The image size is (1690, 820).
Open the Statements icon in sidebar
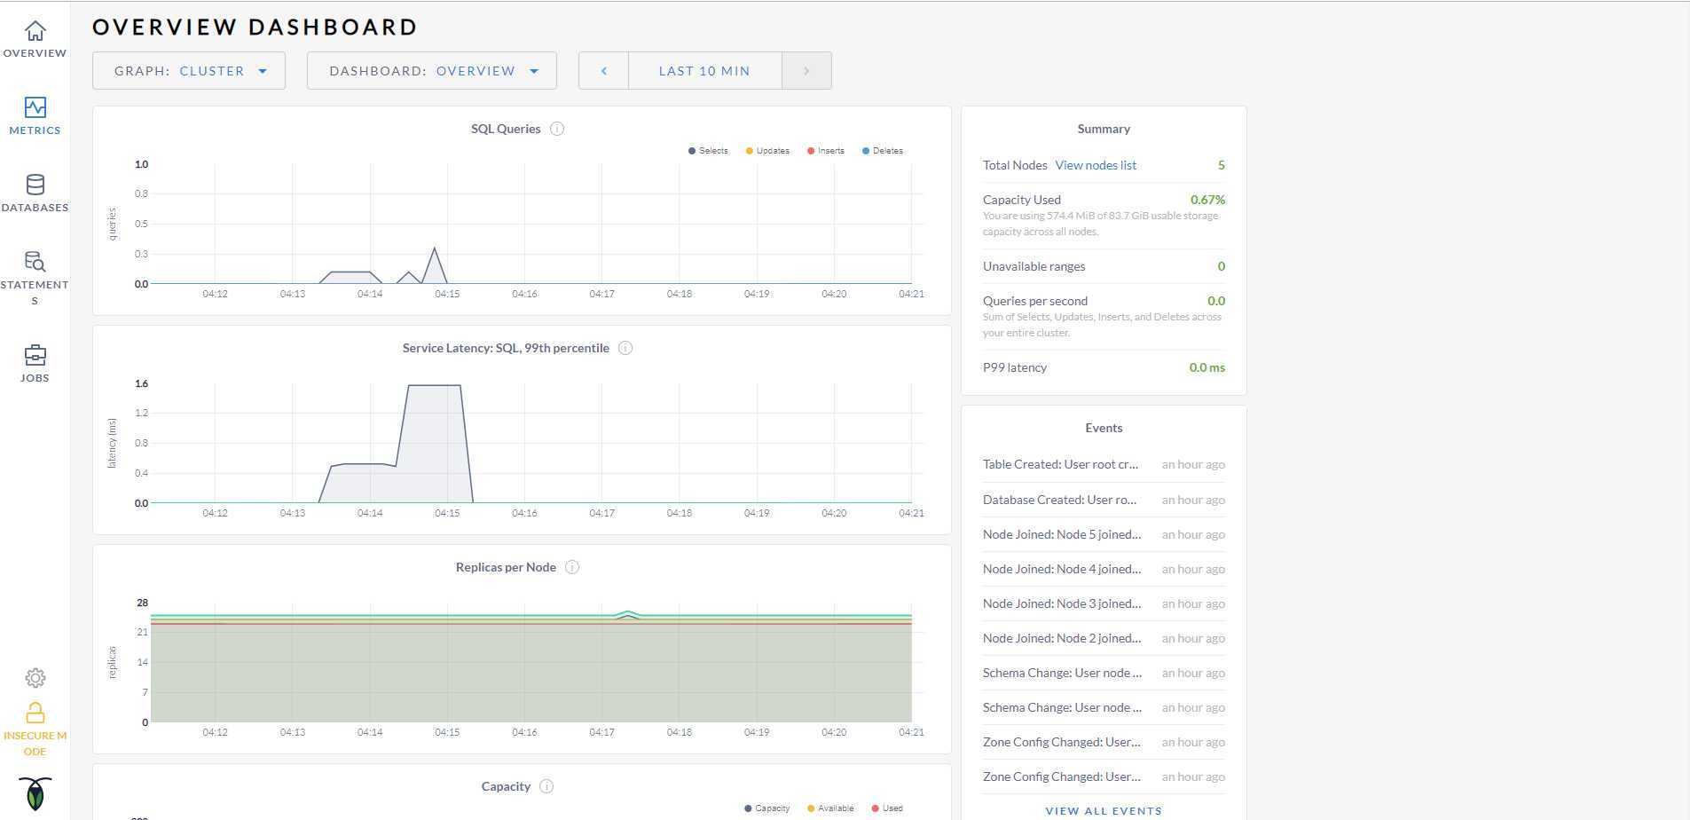pyautogui.click(x=35, y=261)
